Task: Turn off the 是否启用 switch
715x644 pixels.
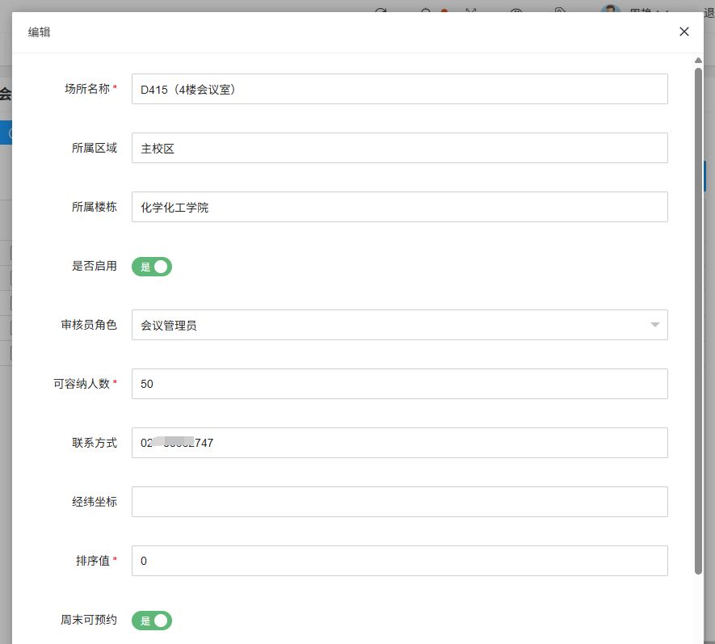Action: coord(152,267)
